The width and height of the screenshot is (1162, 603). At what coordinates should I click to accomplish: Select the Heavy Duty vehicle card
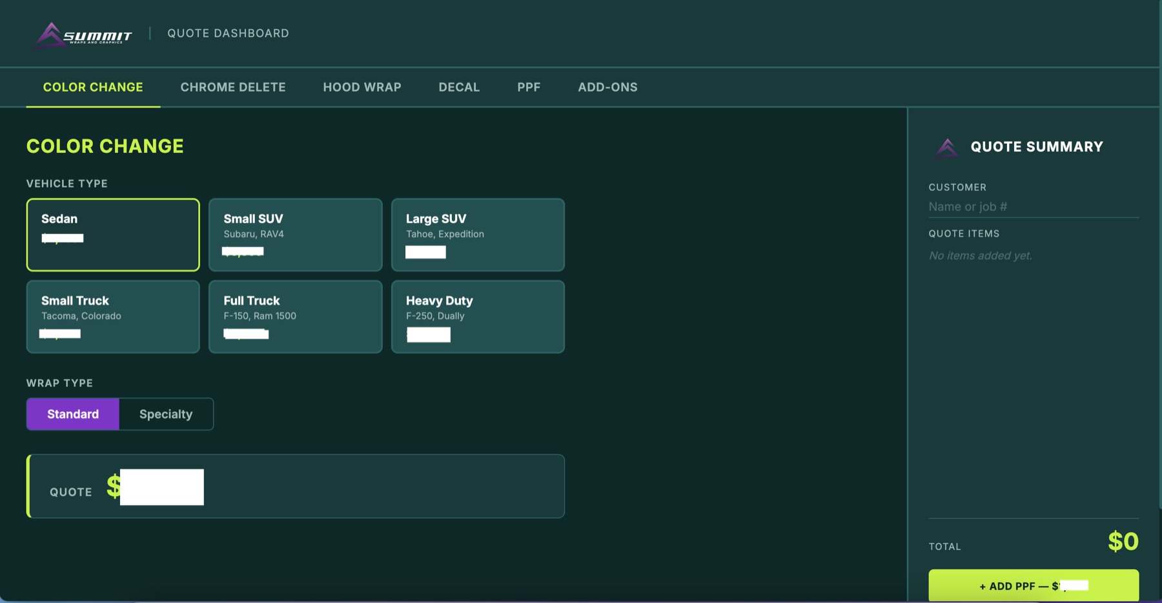pyautogui.click(x=478, y=317)
